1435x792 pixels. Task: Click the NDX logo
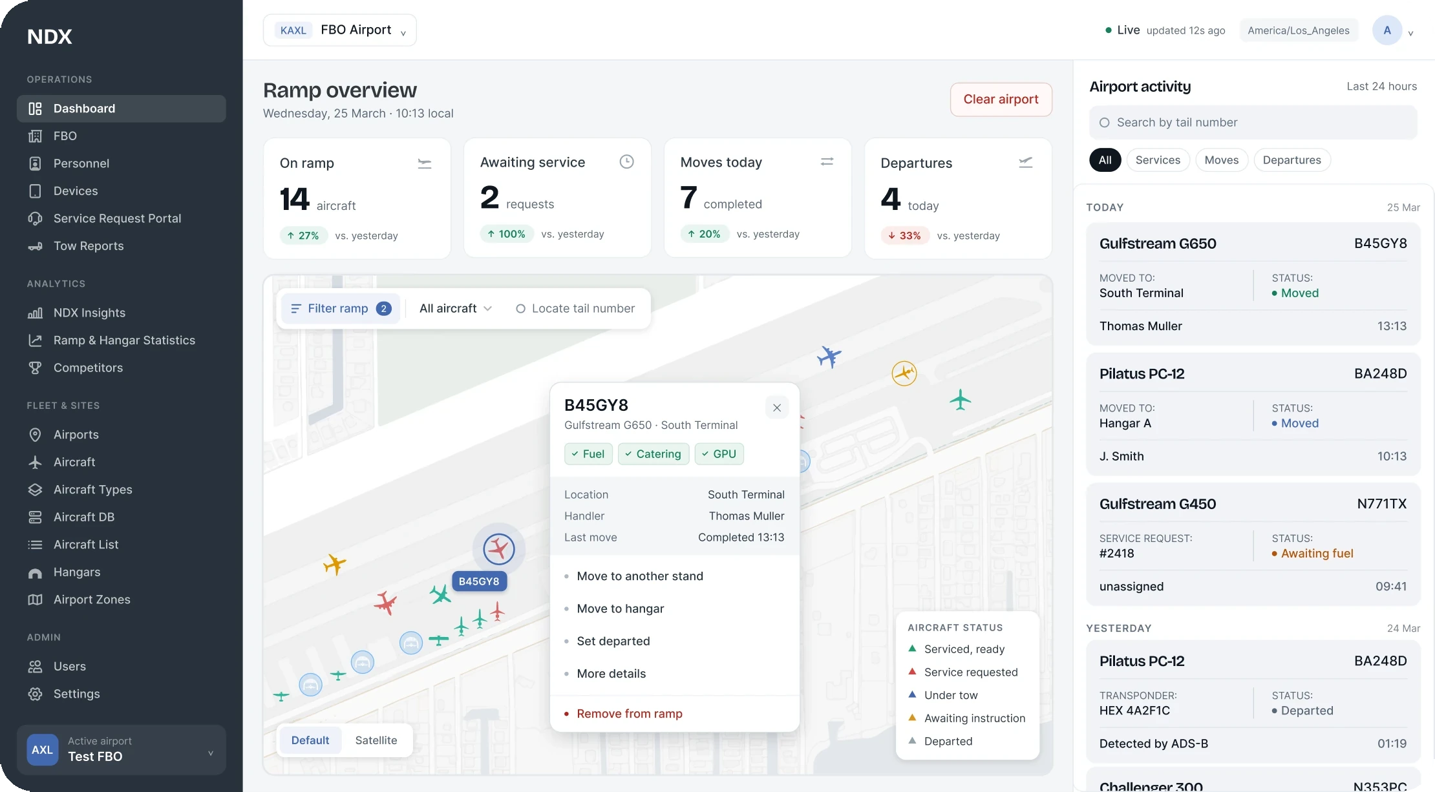[50, 37]
